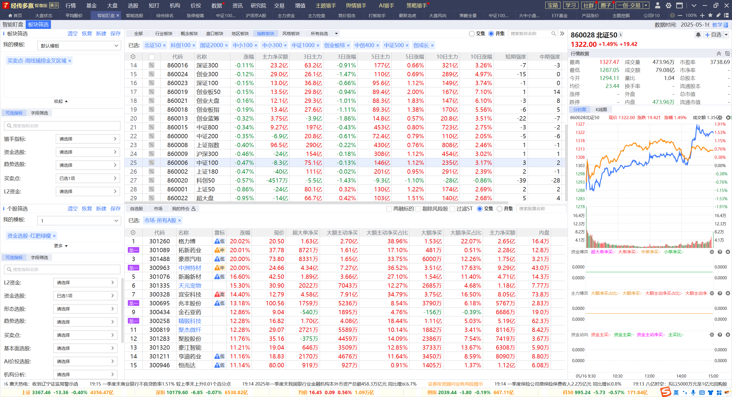The width and height of the screenshot is (732, 397).
Task: Click the 龙一 badge for 拓新药业
Action: (133, 250)
